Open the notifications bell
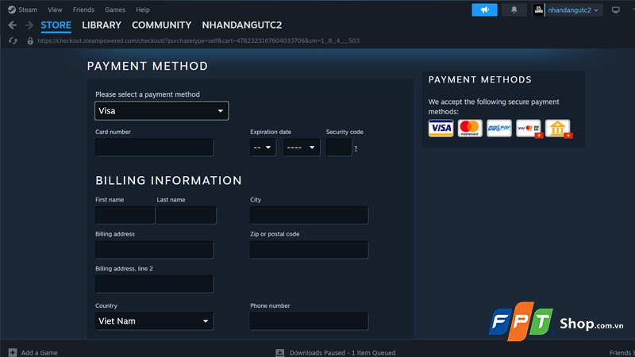 tap(514, 10)
